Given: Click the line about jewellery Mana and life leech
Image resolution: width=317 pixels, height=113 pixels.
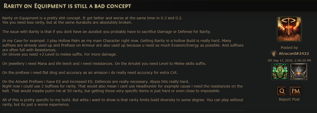Looking at the screenshot, I should [x=104, y=64].
